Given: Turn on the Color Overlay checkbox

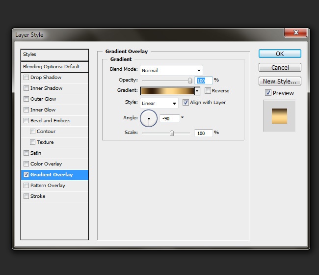Looking at the screenshot, I should coord(26,164).
